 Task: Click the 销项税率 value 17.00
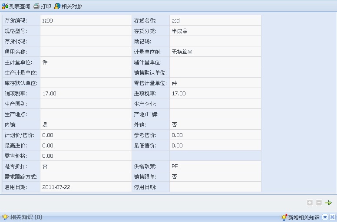[49, 93]
